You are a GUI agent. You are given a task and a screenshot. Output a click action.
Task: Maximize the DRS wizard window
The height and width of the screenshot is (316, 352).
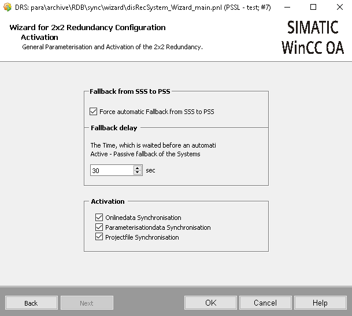point(313,8)
